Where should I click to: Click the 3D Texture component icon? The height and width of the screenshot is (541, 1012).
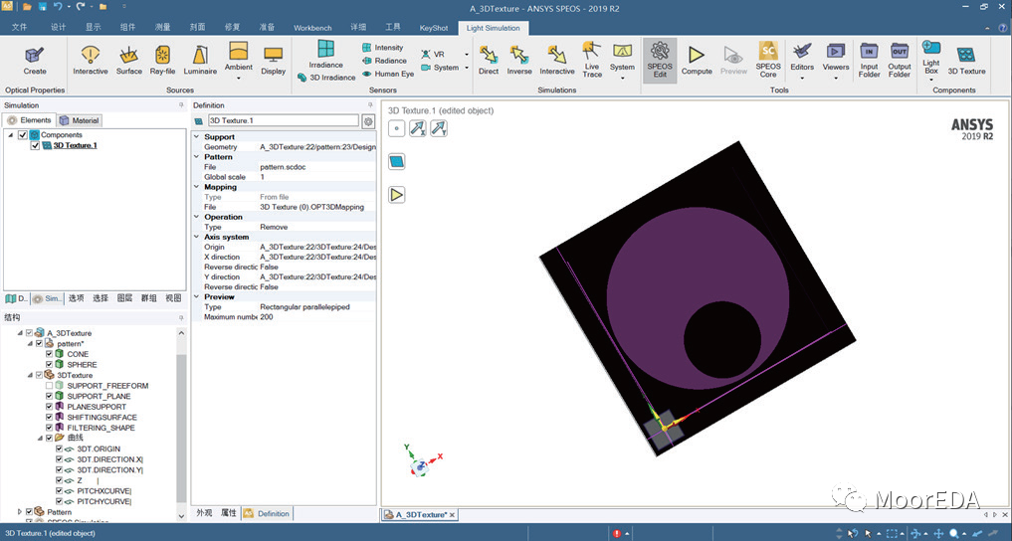[966, 61]
